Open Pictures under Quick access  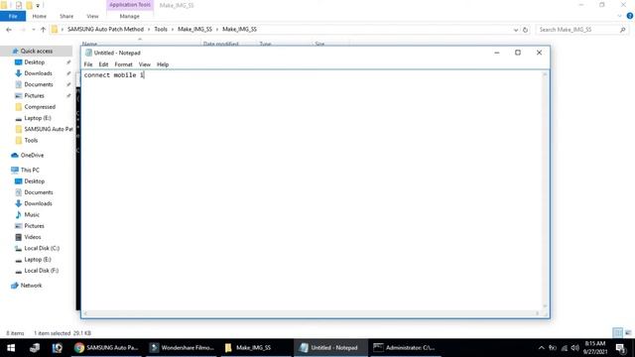[34, 95]
